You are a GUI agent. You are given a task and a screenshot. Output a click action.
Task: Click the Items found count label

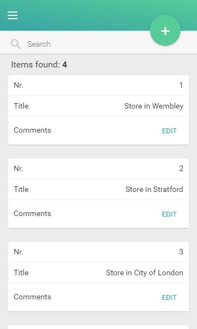tap(39, 65)
